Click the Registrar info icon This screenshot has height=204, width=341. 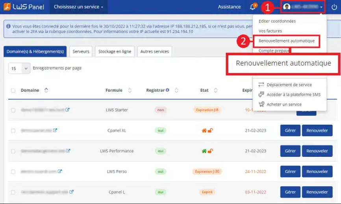click(x=167, y=90)
